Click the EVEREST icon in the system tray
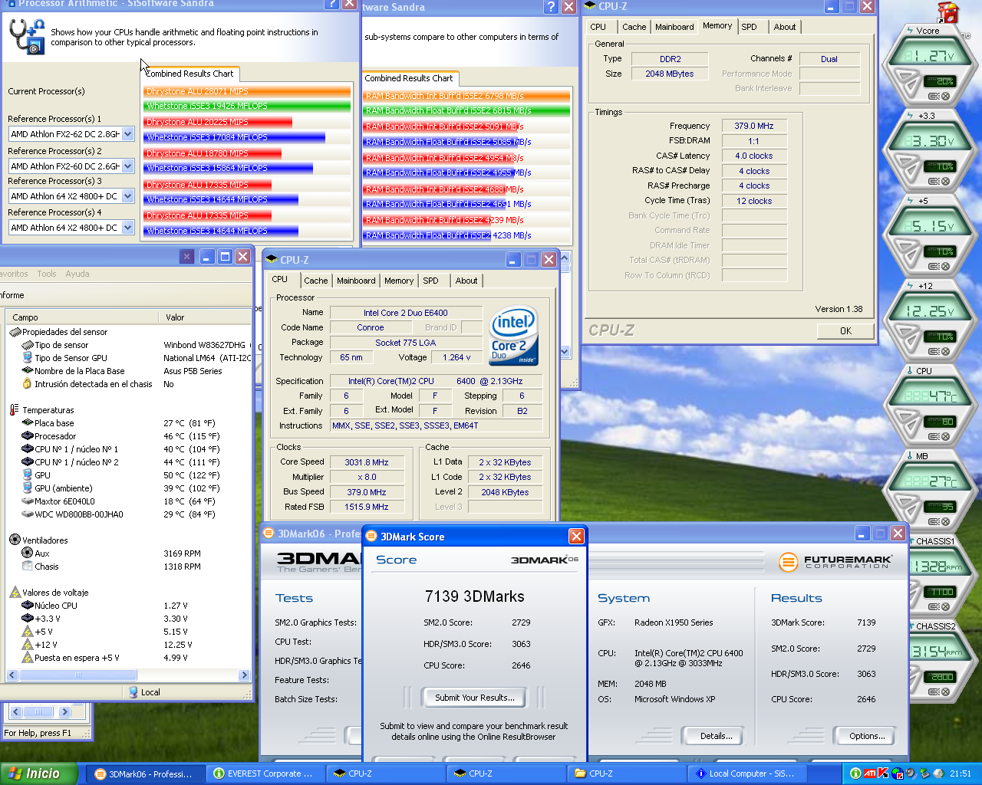 (x=855, y=774)
